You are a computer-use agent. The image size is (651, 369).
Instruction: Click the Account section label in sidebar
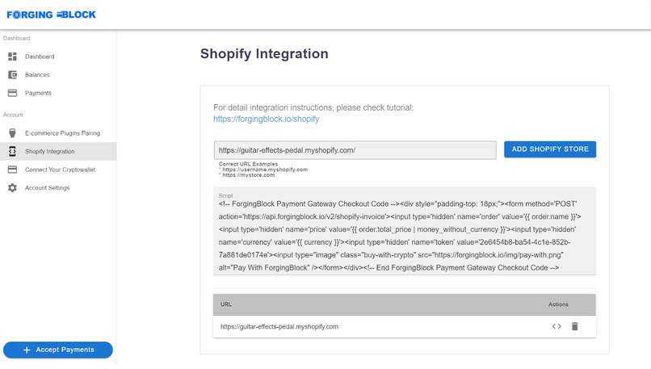[x=13, y=115]
